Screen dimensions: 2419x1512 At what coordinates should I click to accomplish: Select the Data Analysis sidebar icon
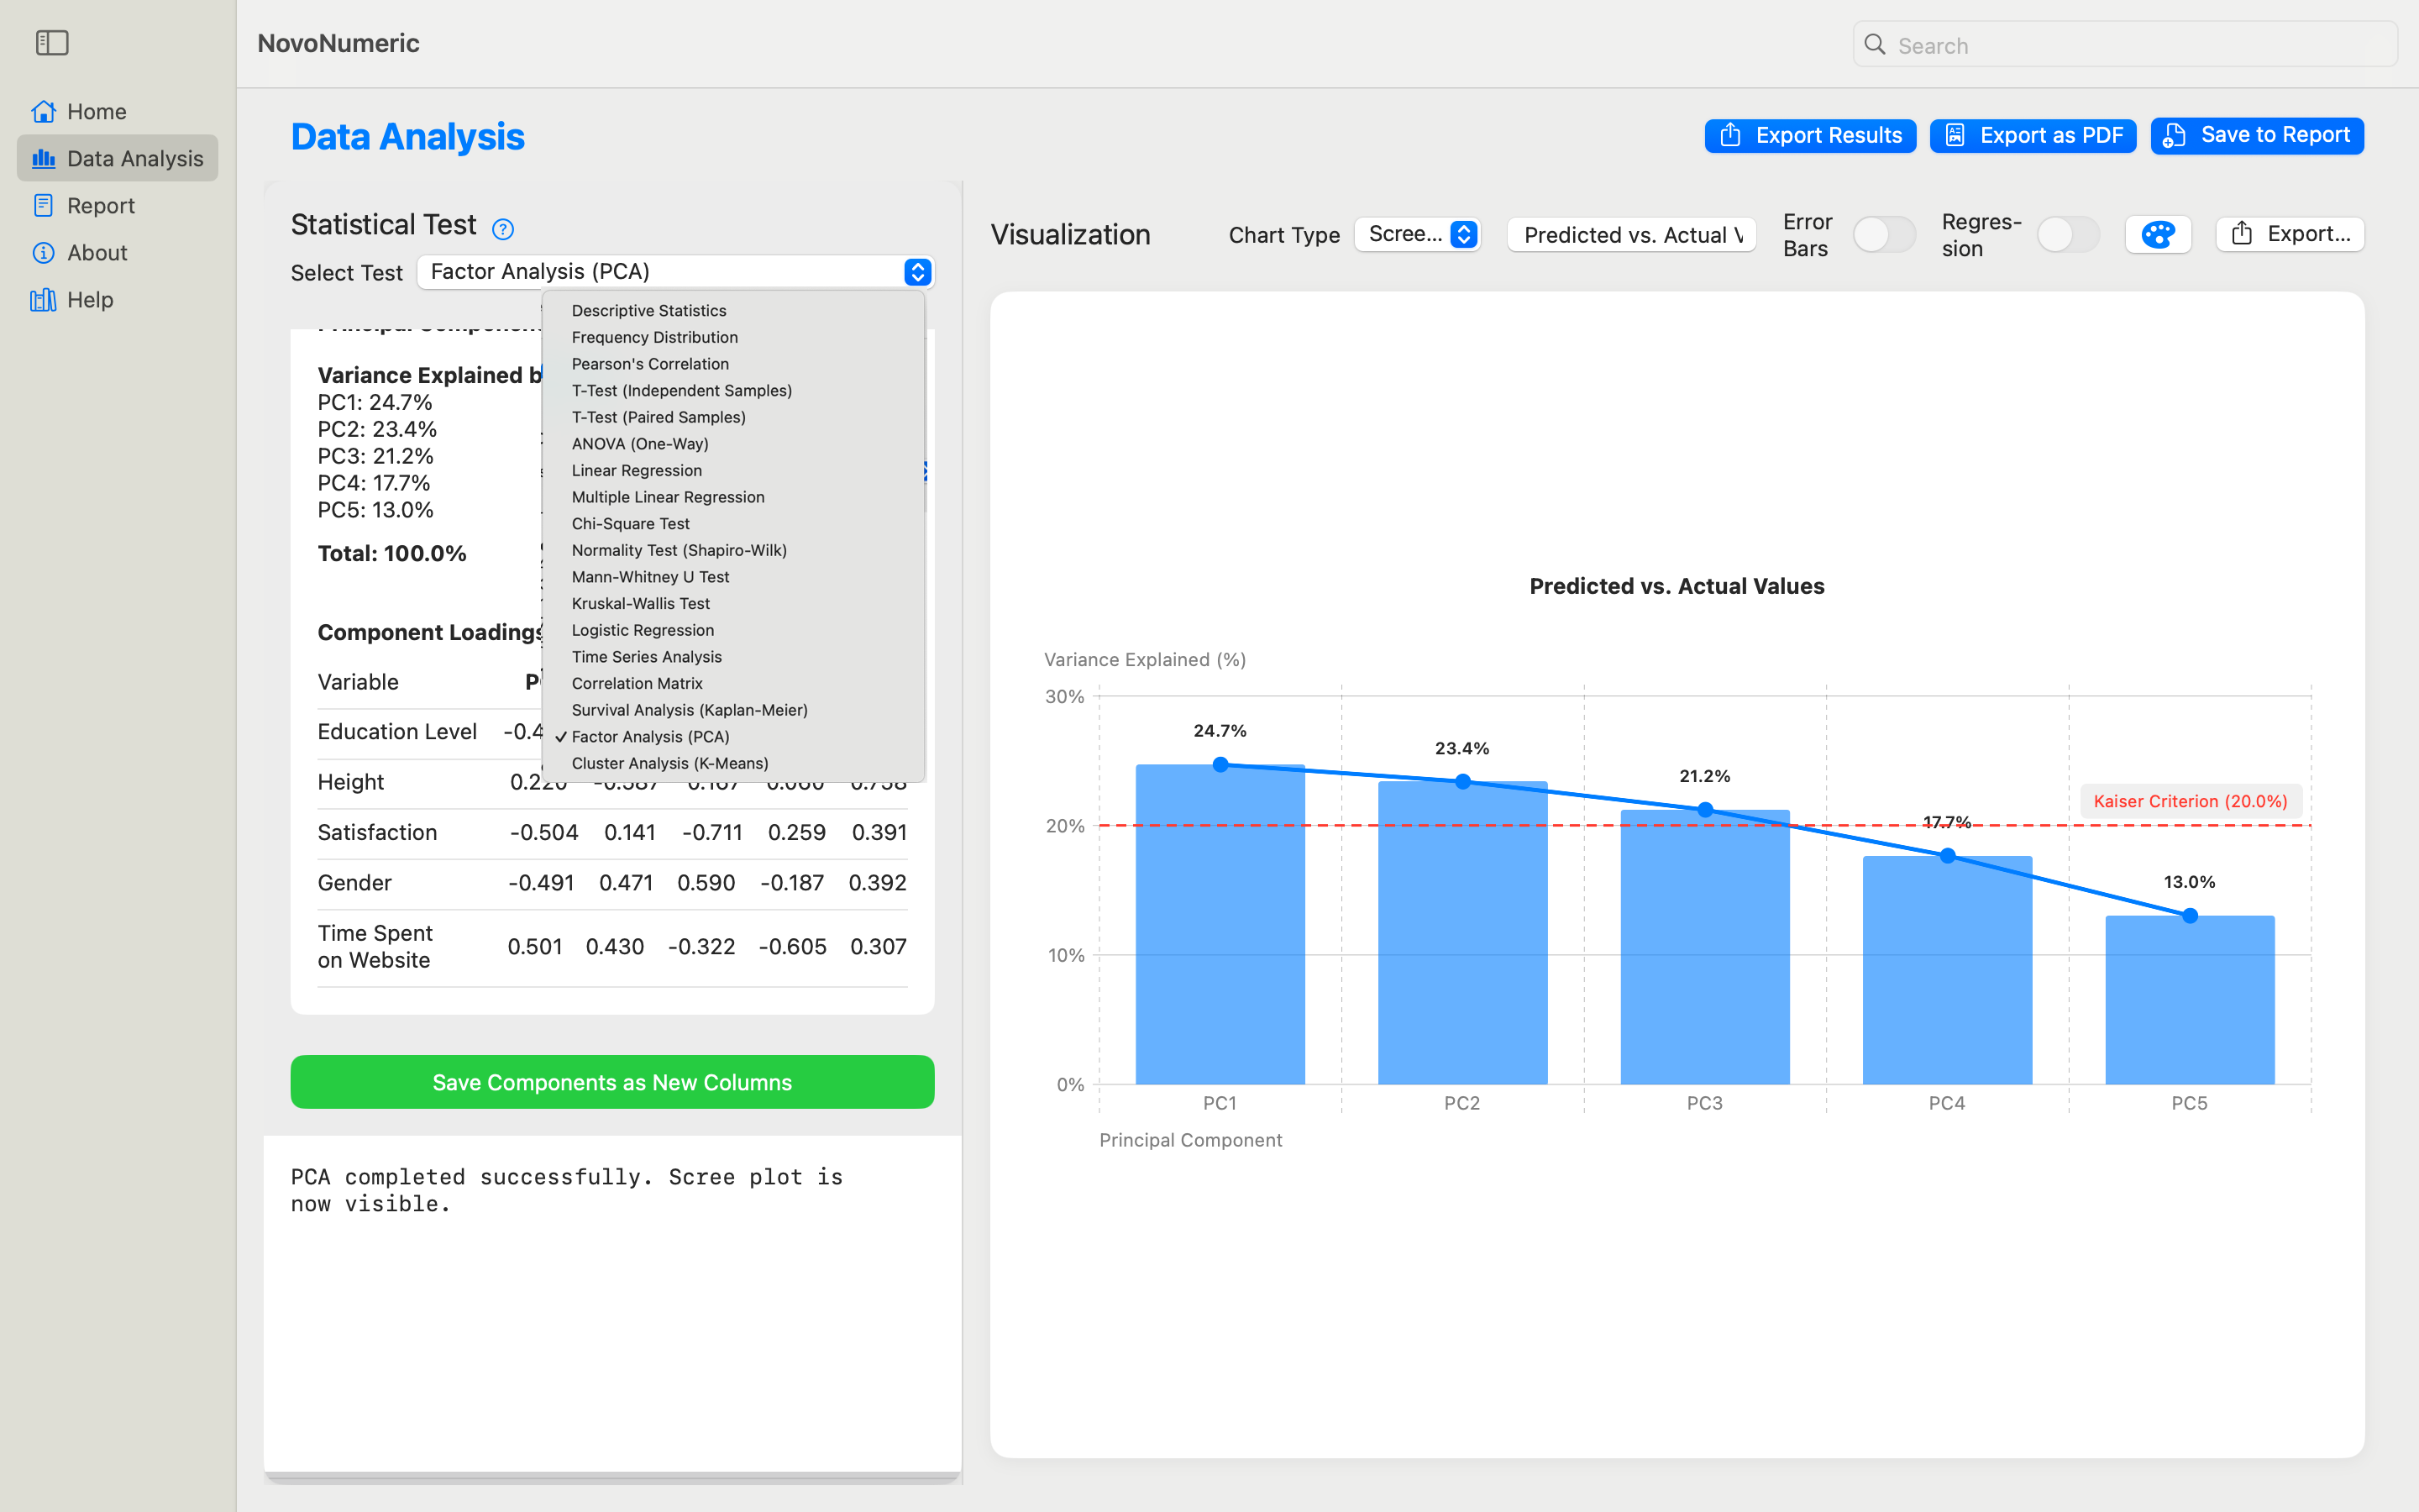coord(44,158)
